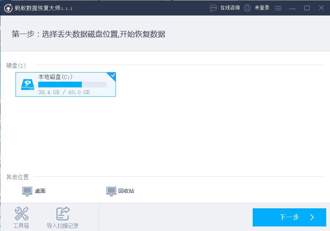Open the toolbox wrench icon
Viewport: 330px width, 231px height.
tap(21, 214)
